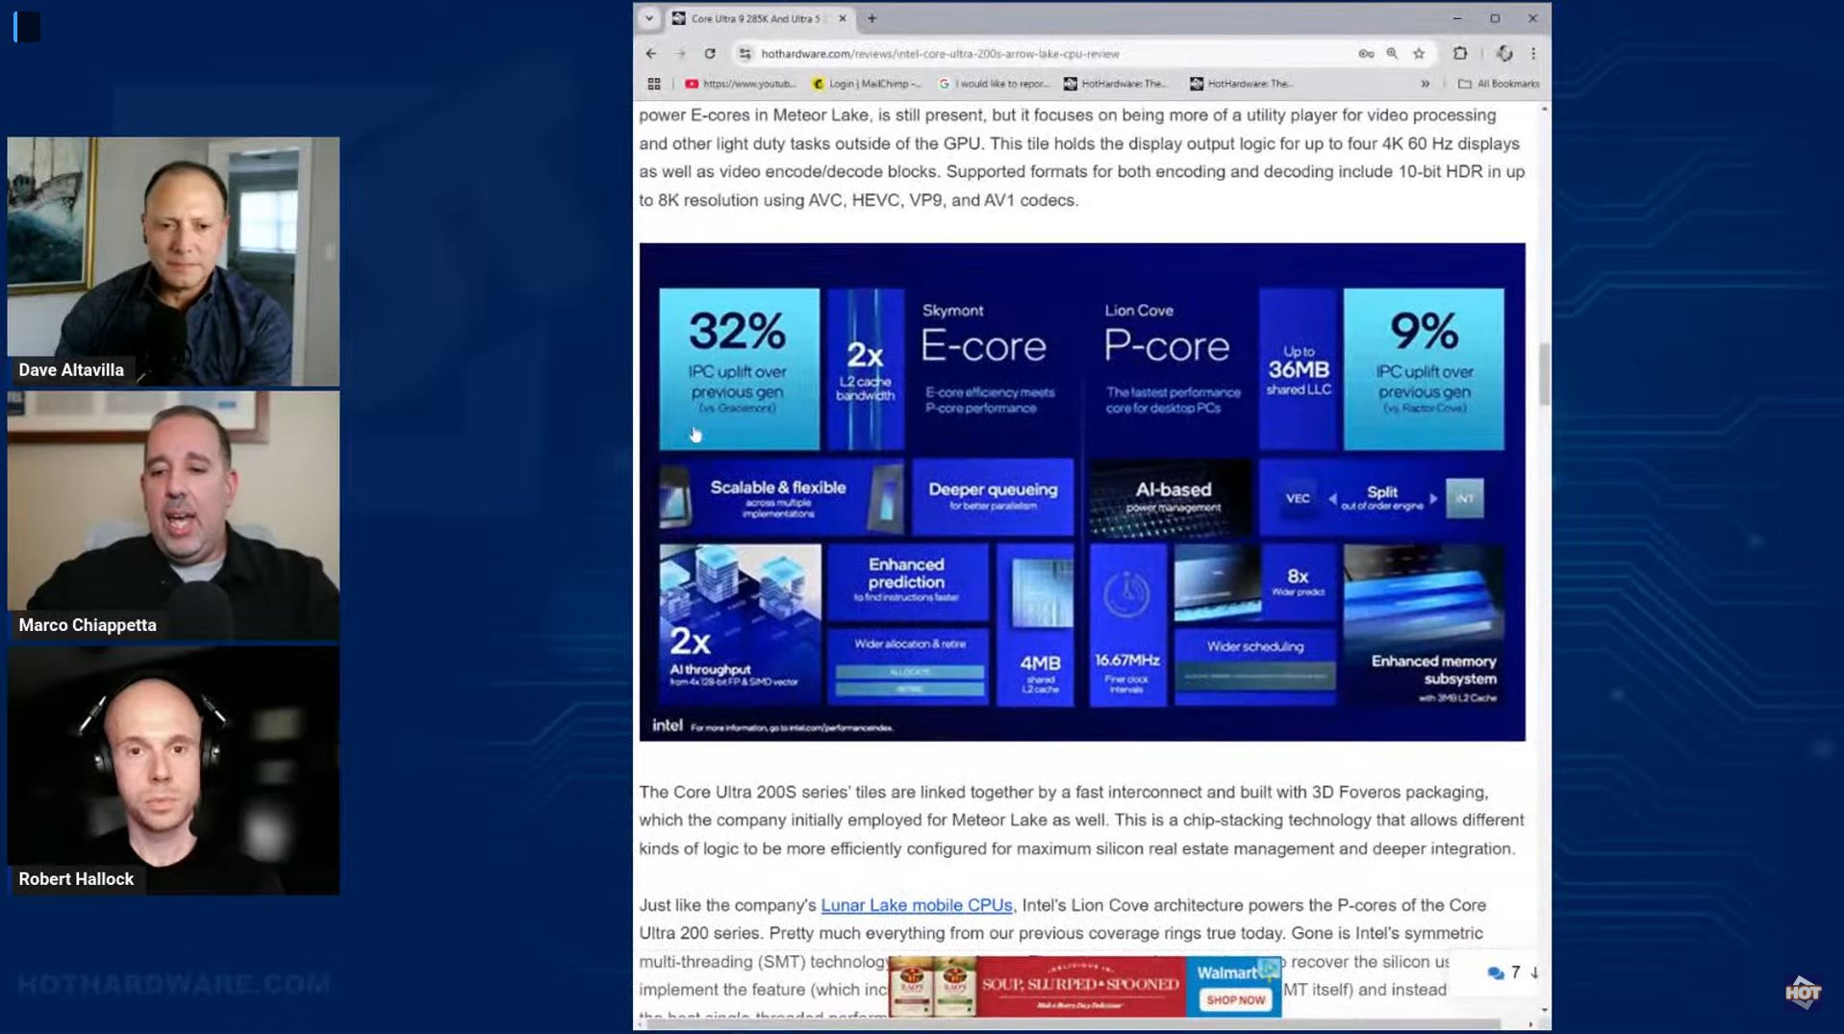Bookmark this page with the star icon
The image size is (1844, 1034).
pyautogui.click(x=1419, y=54)
